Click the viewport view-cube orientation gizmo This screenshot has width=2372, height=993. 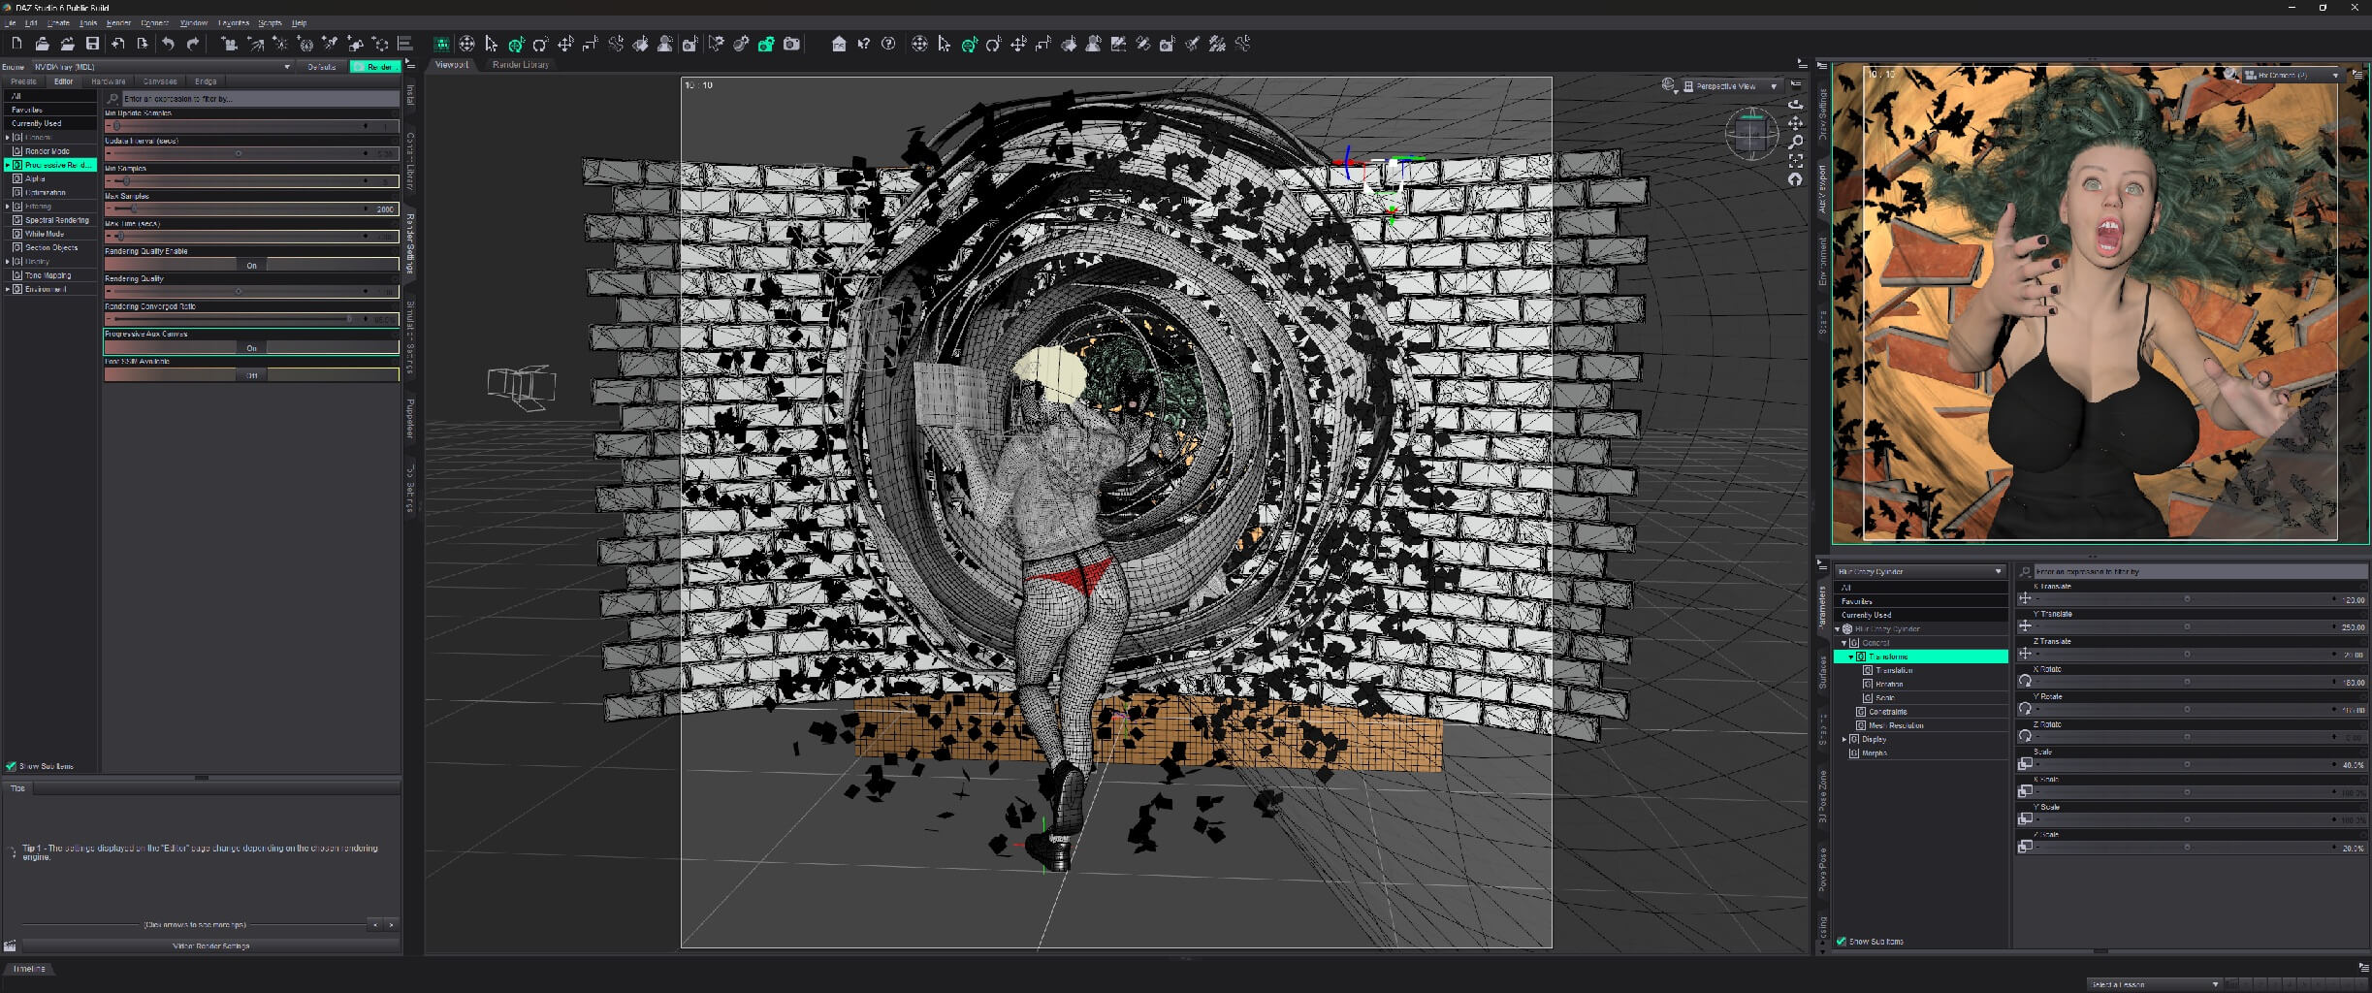[1751, 134]
